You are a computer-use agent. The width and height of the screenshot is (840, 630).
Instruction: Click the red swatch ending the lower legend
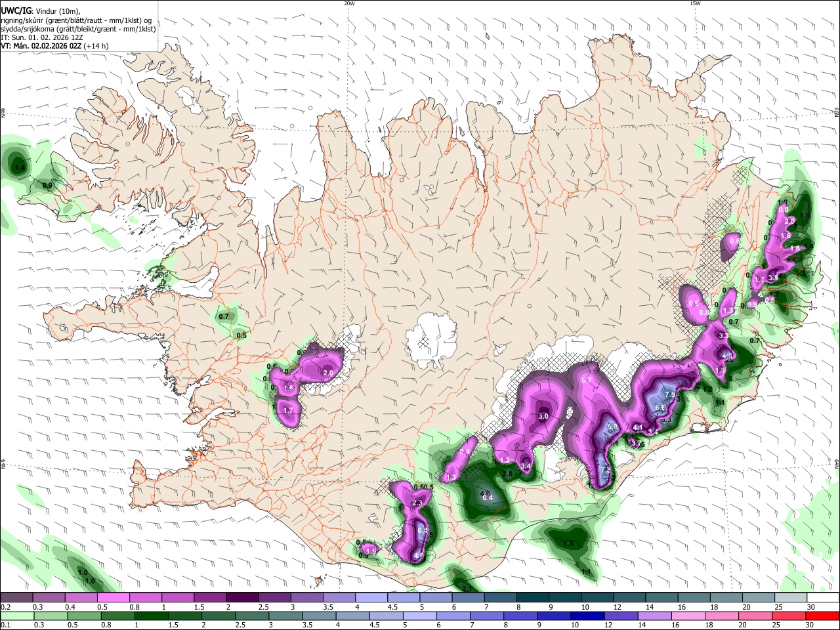(x=823, y=616)
